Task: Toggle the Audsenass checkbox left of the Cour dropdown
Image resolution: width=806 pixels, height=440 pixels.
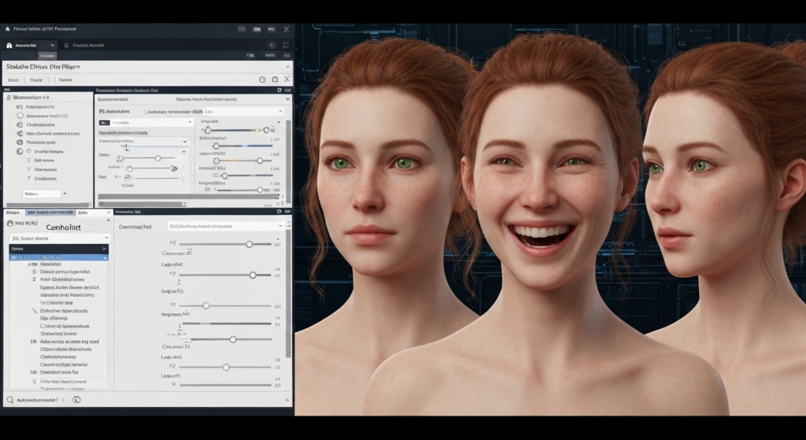Action: (x=147, y=112)
